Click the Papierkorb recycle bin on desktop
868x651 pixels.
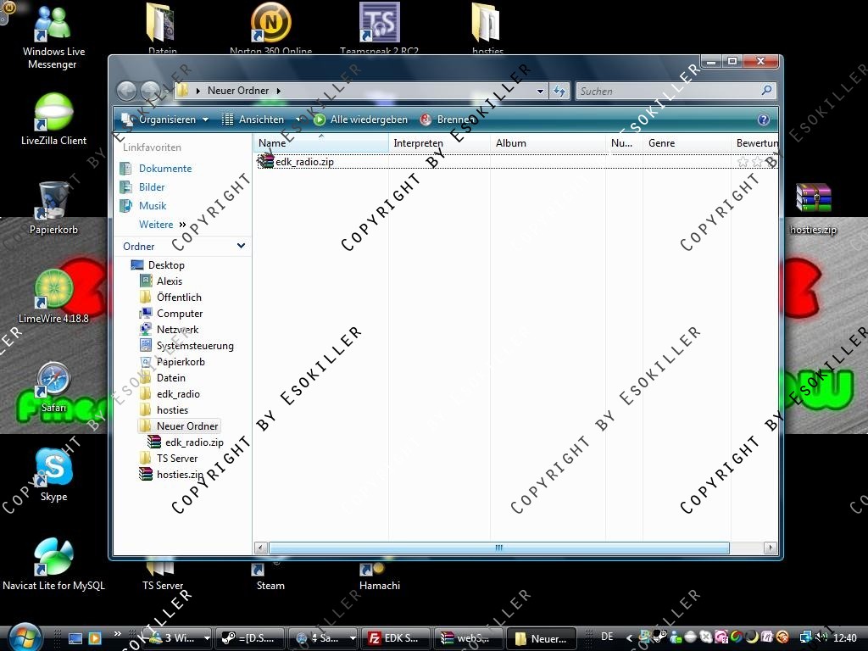click(x=53, y=202)
